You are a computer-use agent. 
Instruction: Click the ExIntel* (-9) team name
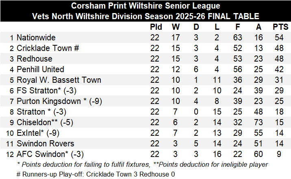tap(38, 133)
